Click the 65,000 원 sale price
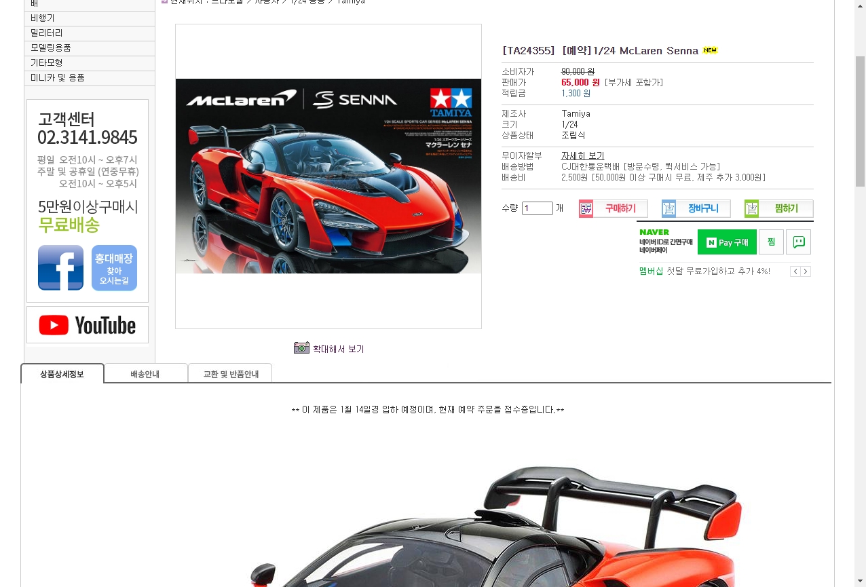Image resolution: width=866 pixels, height=587 pixels. (x=581, y=82)
